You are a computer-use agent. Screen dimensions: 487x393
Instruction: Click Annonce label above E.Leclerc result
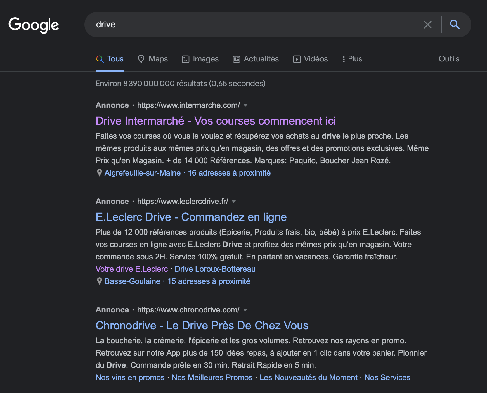112,202
